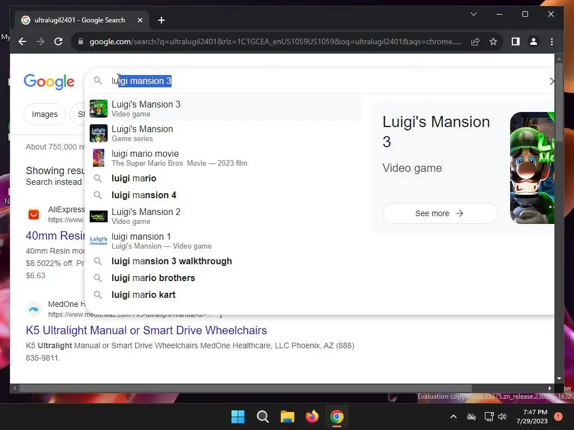Open the tab search chevron
The height and width of the screenshot is (430, 574).
pyautogui.click(x=473, y=14)
